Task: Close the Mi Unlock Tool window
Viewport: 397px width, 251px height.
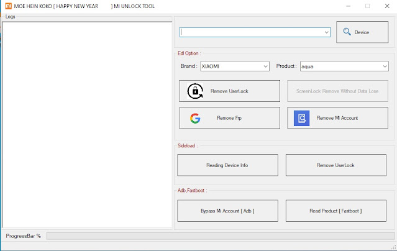Action: coord(387,6)
